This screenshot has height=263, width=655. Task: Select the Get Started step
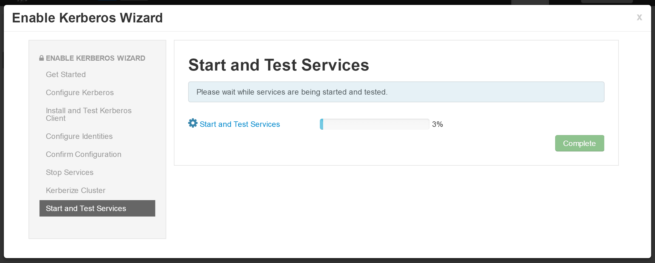(x=66, y=74)
